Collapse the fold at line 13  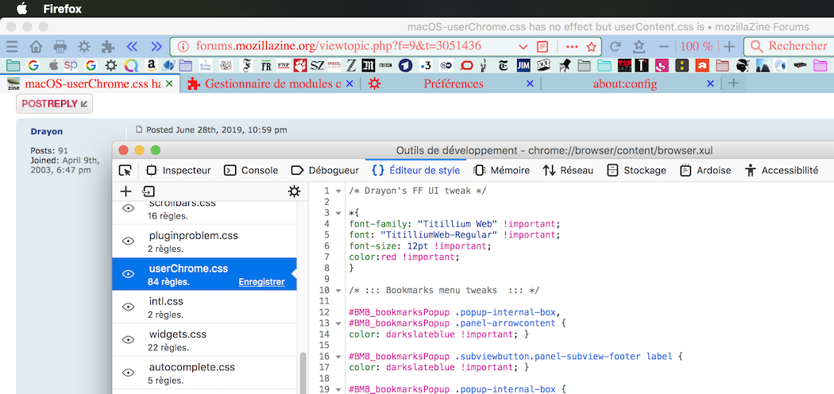[x=338, y=323]
